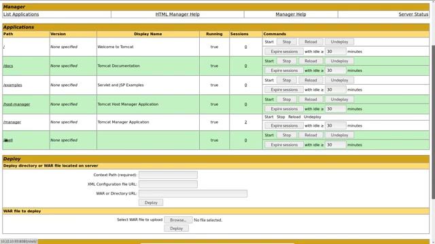Reload the application in the last row
This screenshot has height=244, width=435.
(x=311, y=135)
